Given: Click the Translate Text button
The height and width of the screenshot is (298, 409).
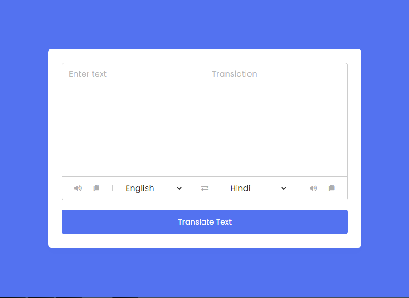Looking at the screenshot, I should pos(205,222).
